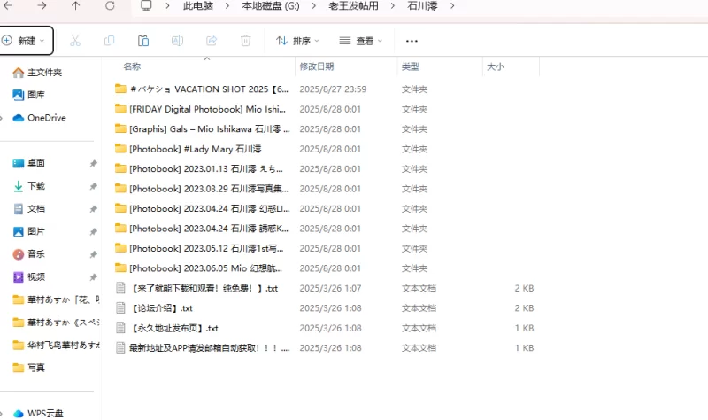Go back with the back arrow
Screen dimensions: 708x420
8,6
